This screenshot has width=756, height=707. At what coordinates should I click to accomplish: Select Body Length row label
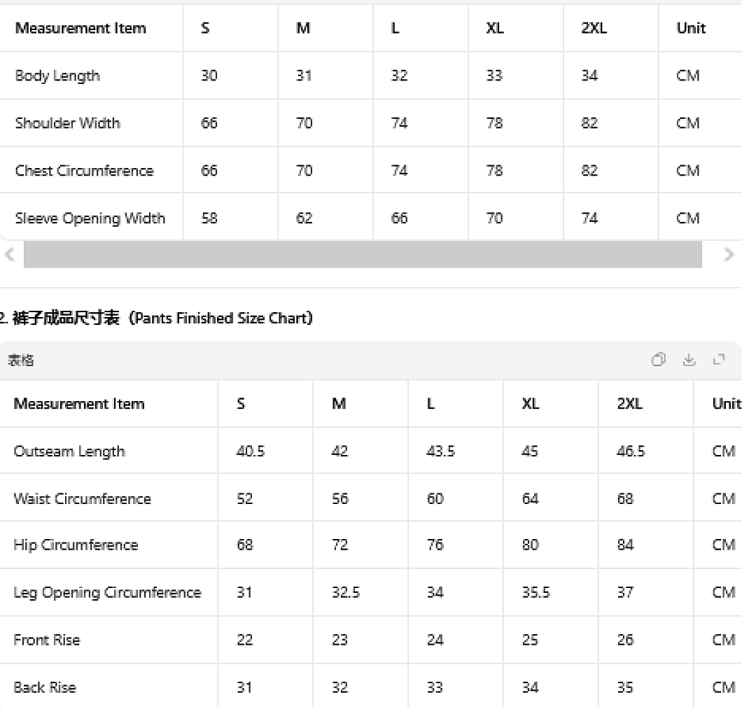pyautogui.click(x=57, y=76)
